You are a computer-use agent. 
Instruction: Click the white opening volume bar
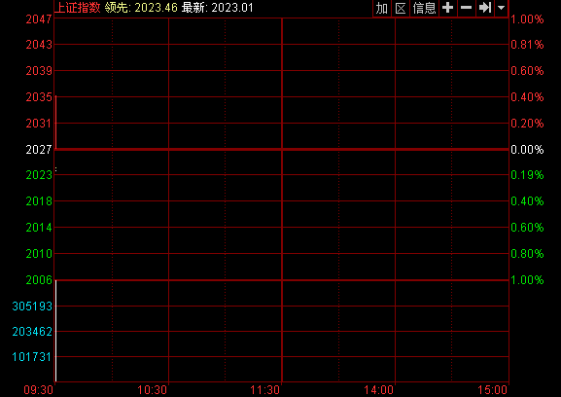[55, 331]
